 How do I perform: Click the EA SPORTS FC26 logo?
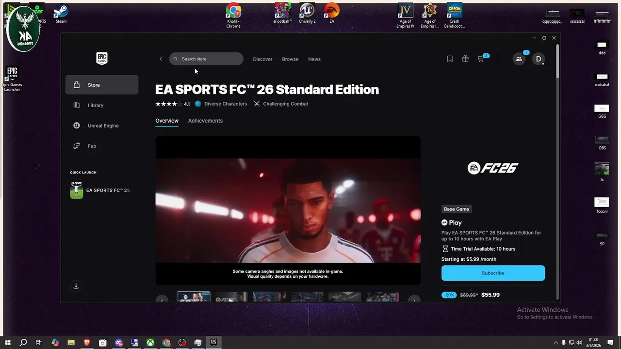tap(493, 168)
